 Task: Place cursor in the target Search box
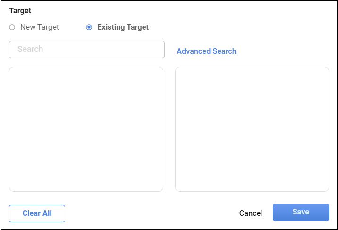[x=87, y=49]
